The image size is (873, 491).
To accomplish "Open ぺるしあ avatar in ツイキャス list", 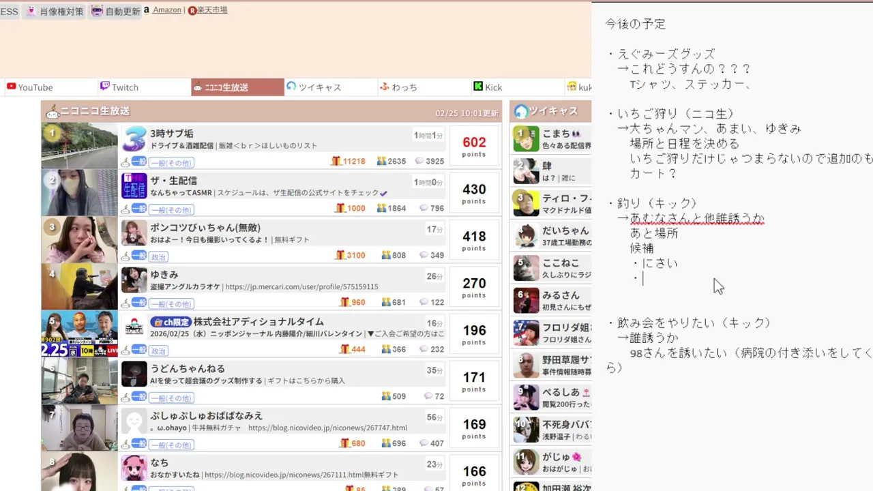I will pyautogui.click(x=526, y=398).
